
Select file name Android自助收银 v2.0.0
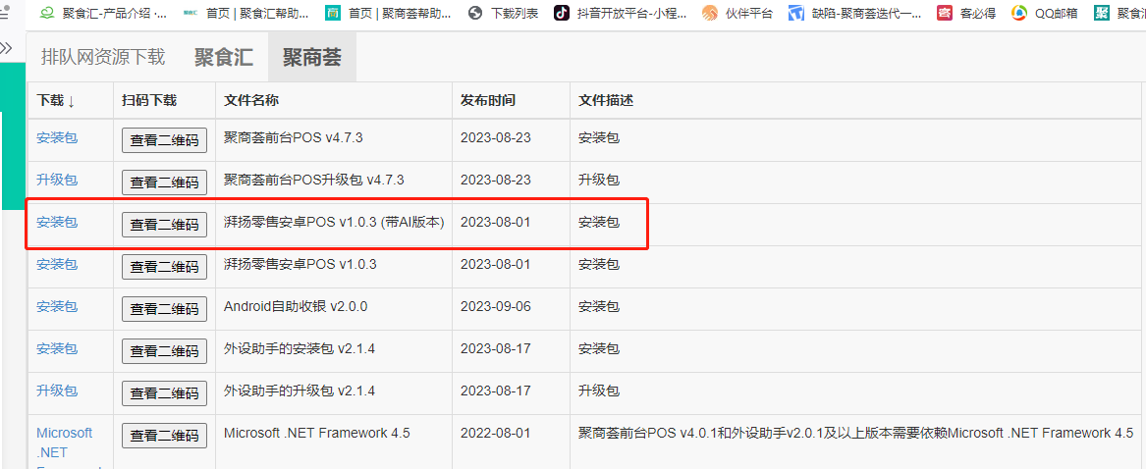pyautogui.click(x=296, y=307)
